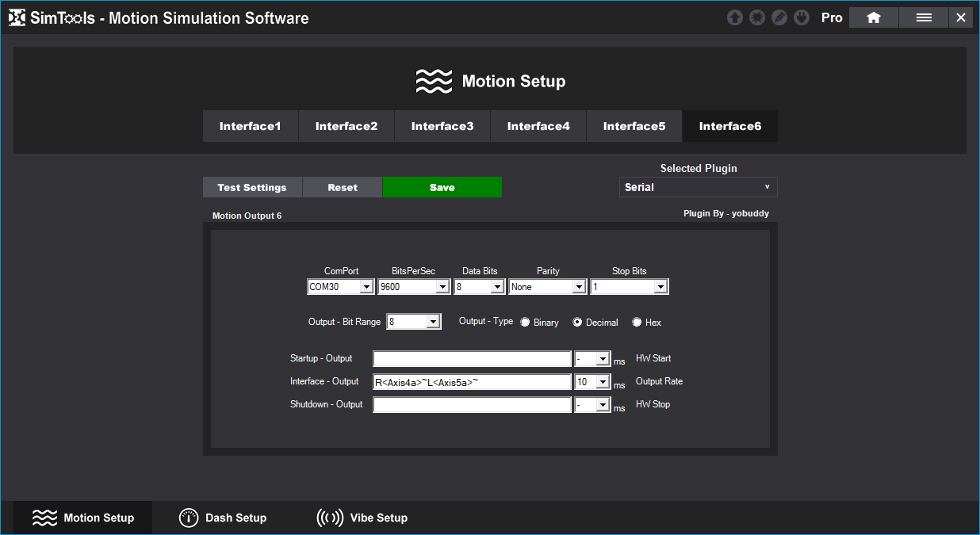Click the Shutdown - Output text field

coord(473,405)
